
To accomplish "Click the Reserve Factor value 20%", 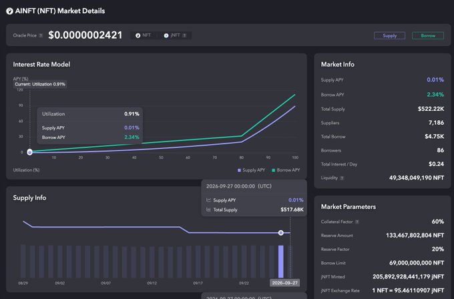I will pyautogui.click(x=438, y=249).
